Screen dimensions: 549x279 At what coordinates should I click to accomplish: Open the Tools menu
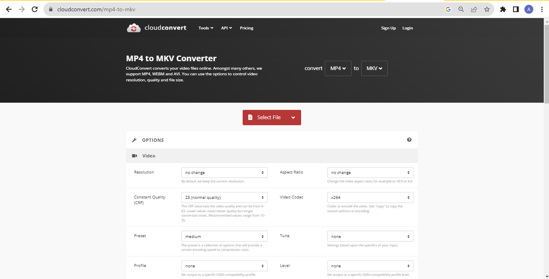(206, 28)
